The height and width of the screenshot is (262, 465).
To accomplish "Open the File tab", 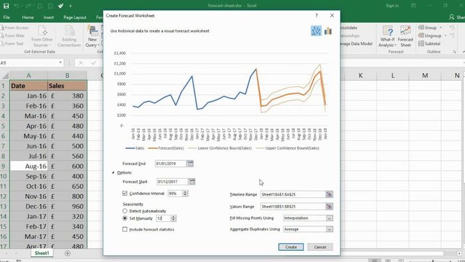I will [7, 17].
